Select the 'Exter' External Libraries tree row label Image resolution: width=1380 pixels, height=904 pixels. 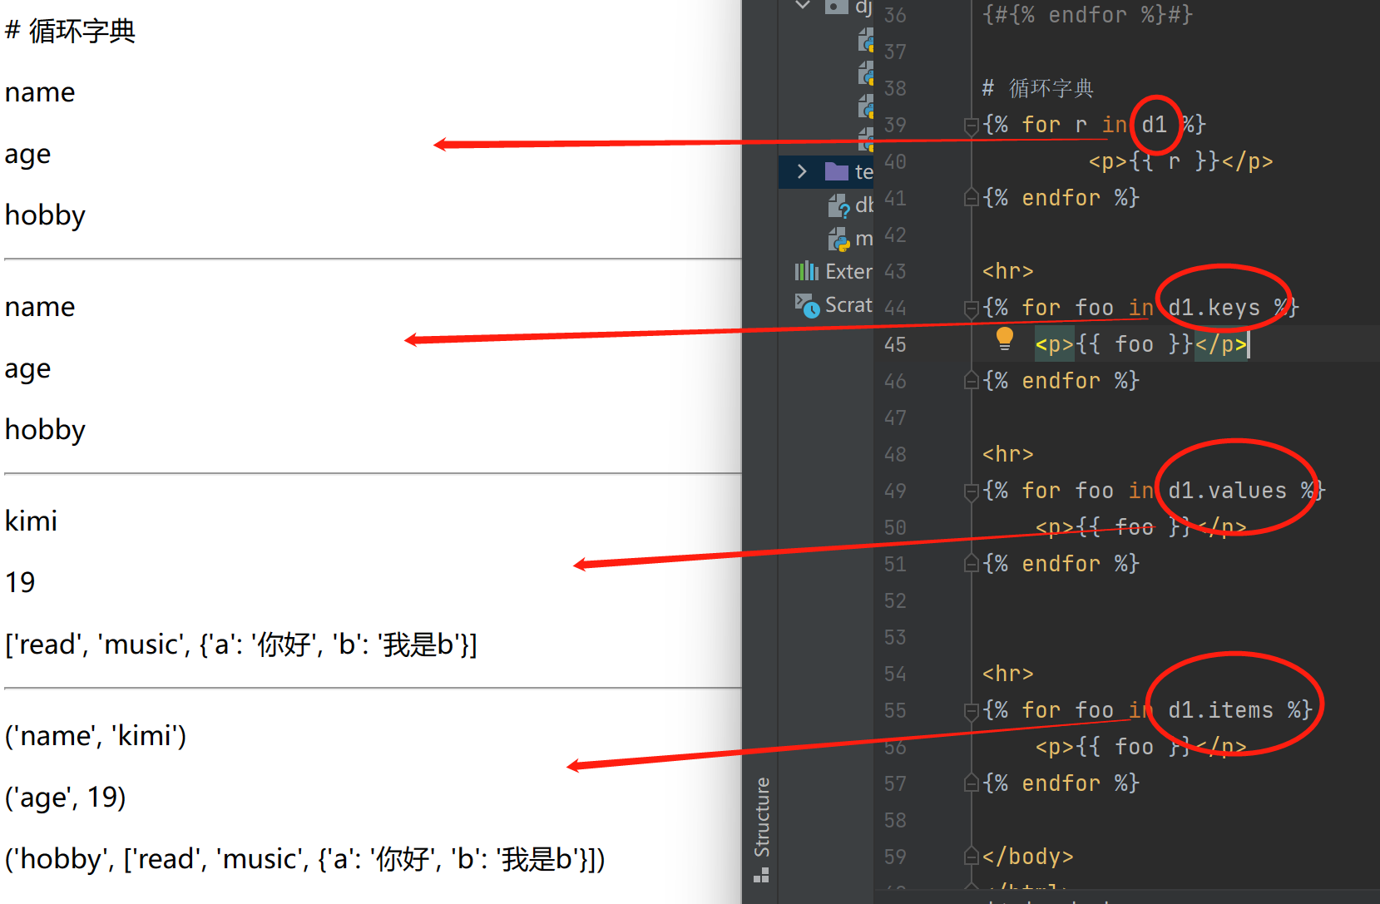point(849,271)
